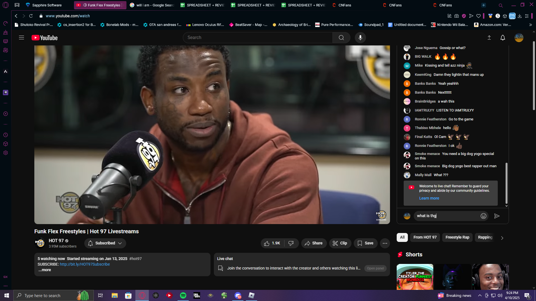Show more filter chips arrow
536x301 pixels.
(x=502, y=238)
